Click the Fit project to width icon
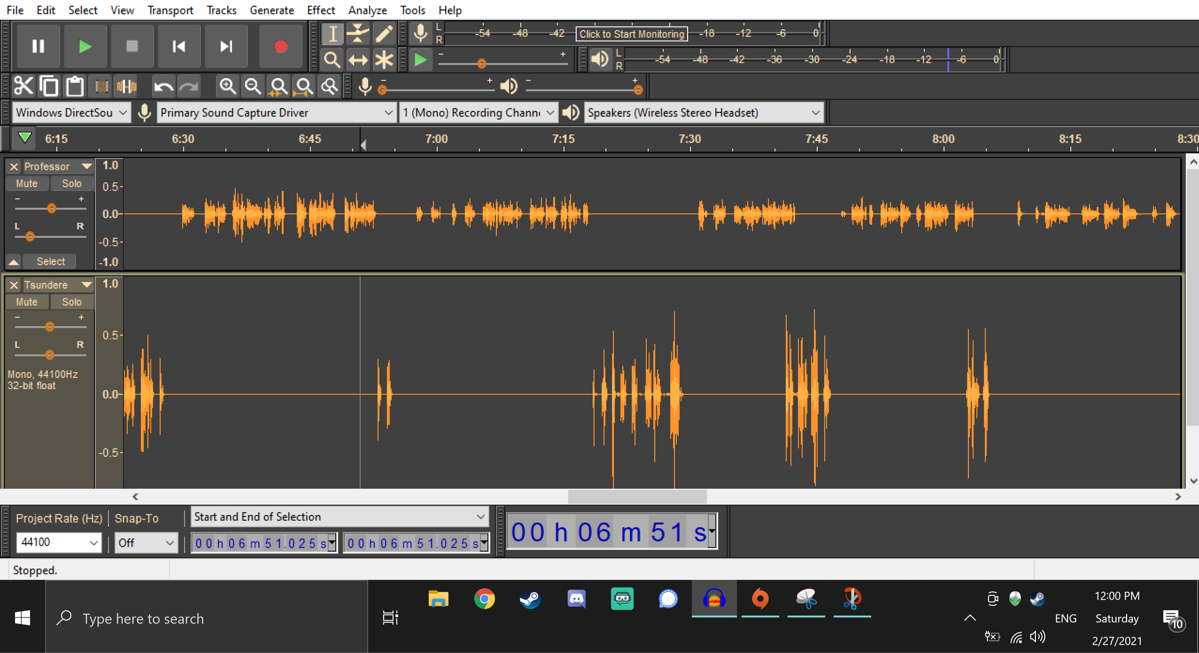 (x=304, y=86)
